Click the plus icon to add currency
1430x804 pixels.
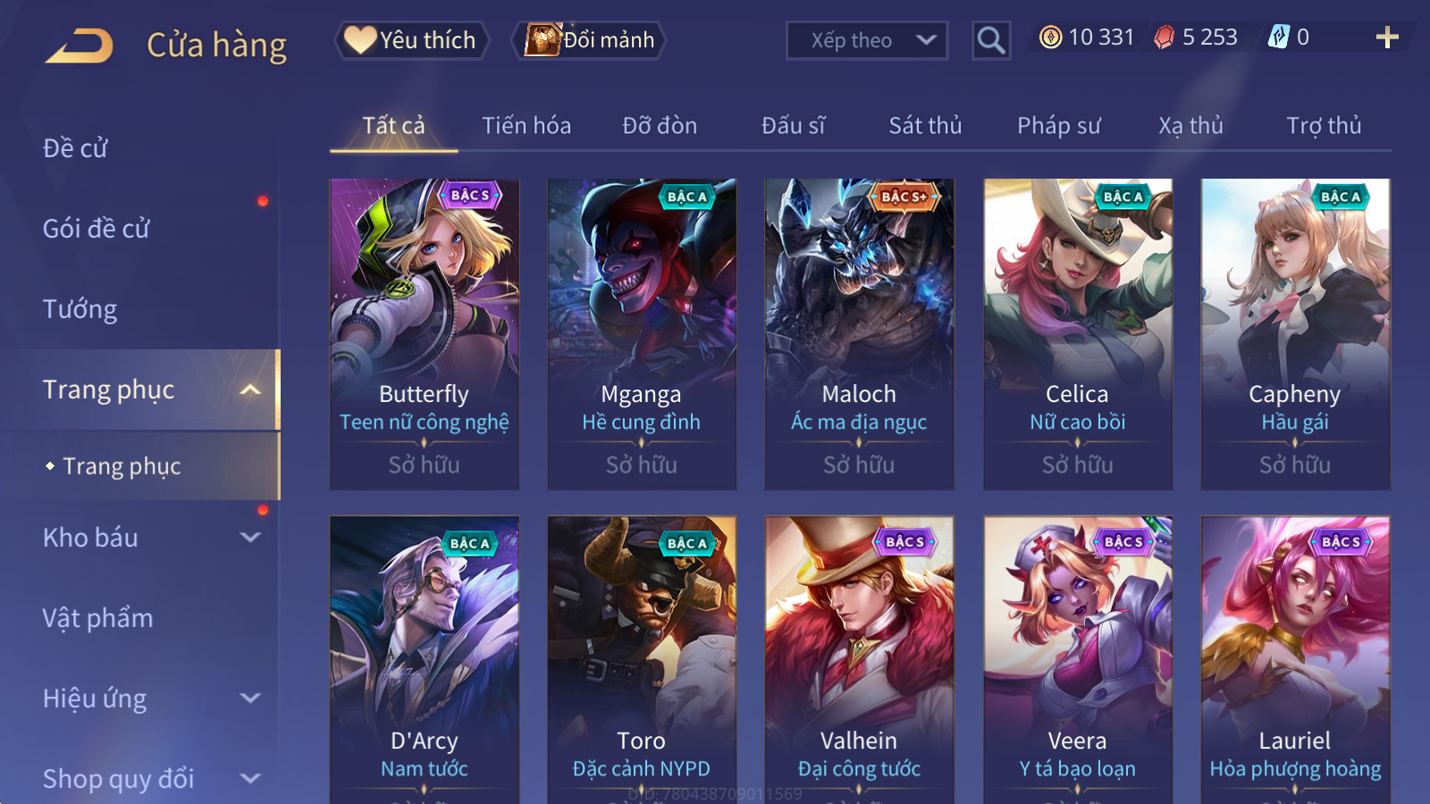(1387, 38)
